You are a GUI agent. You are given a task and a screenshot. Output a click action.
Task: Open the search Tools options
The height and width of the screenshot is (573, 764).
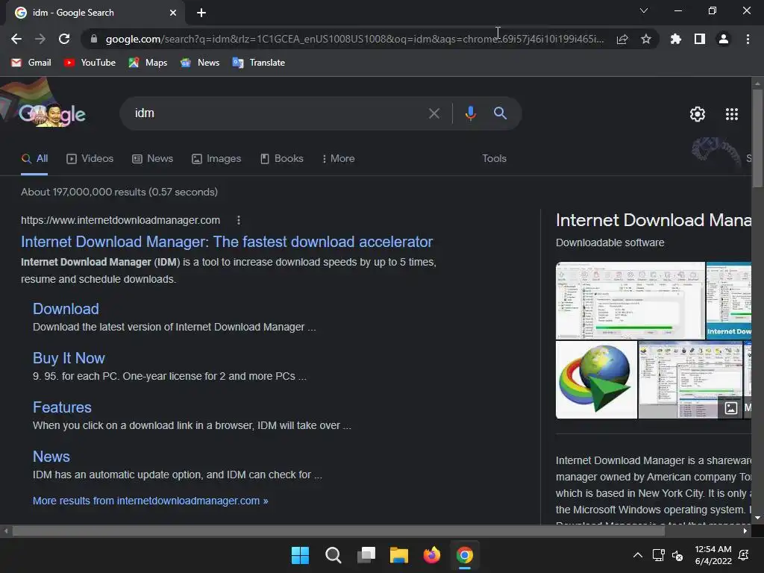click(x=494, y=158)
